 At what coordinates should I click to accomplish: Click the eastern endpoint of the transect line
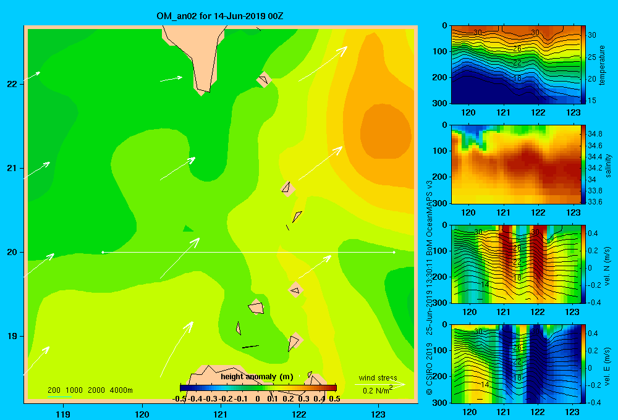[394, 252]
